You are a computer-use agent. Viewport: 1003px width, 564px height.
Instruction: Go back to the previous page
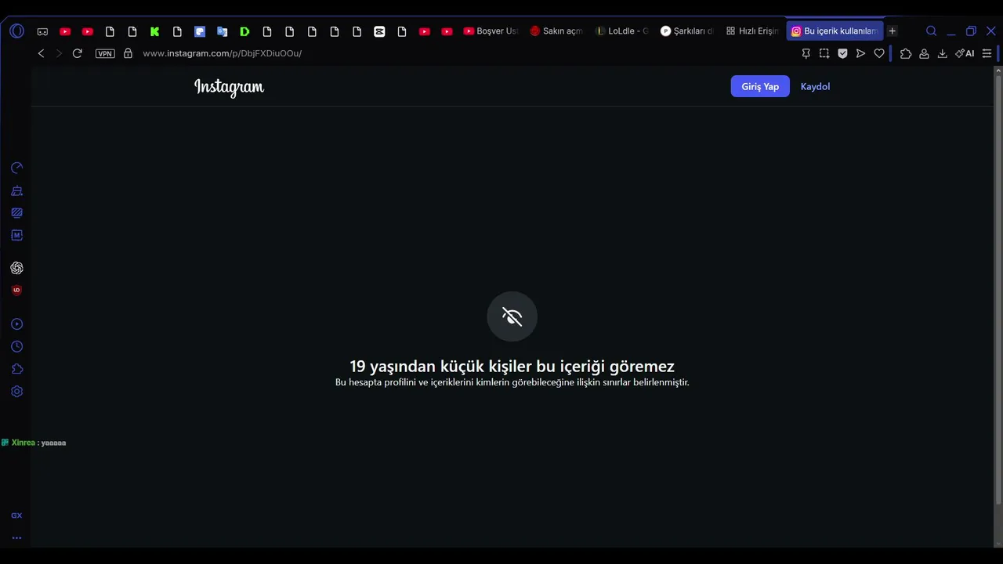pos(42,53)
